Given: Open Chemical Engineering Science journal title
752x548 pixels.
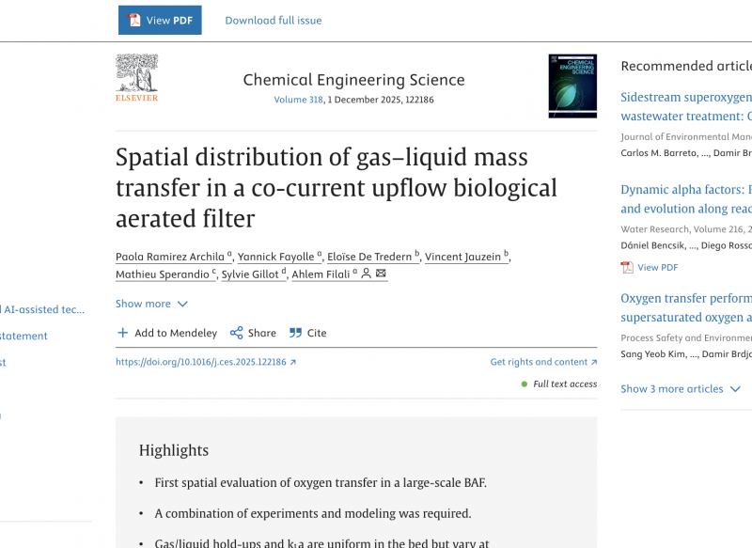Looking at the screenshot, I should (x=353, y=80).
